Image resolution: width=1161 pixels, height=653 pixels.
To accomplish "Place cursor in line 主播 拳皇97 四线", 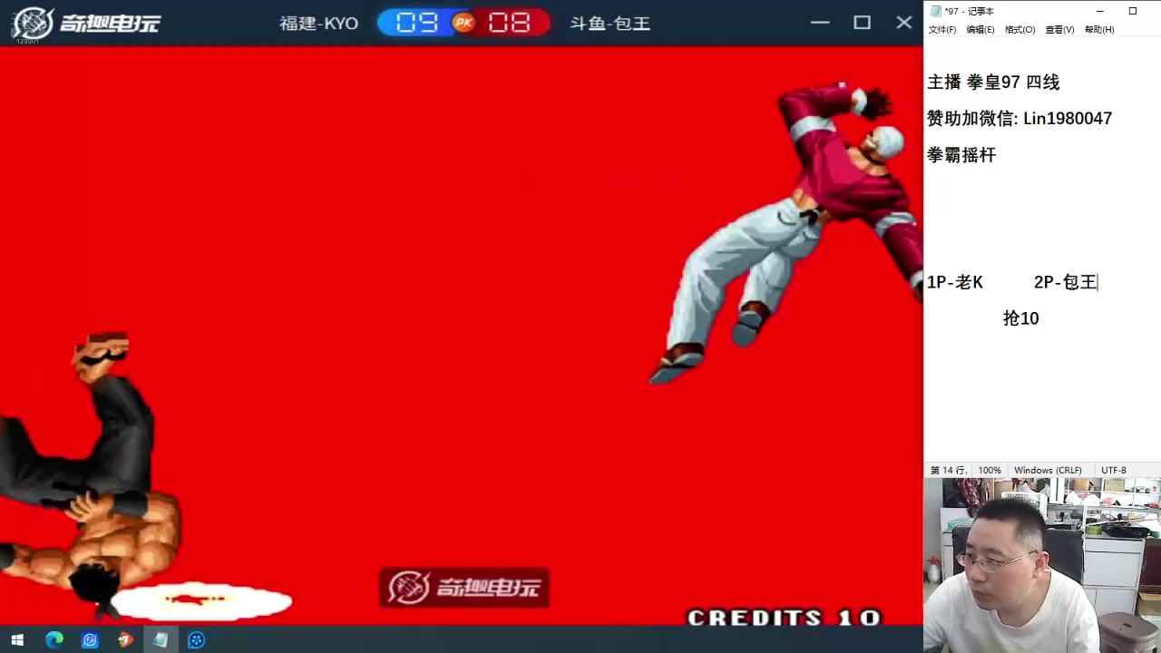I will pyautogui.click(x=993, y=83).
